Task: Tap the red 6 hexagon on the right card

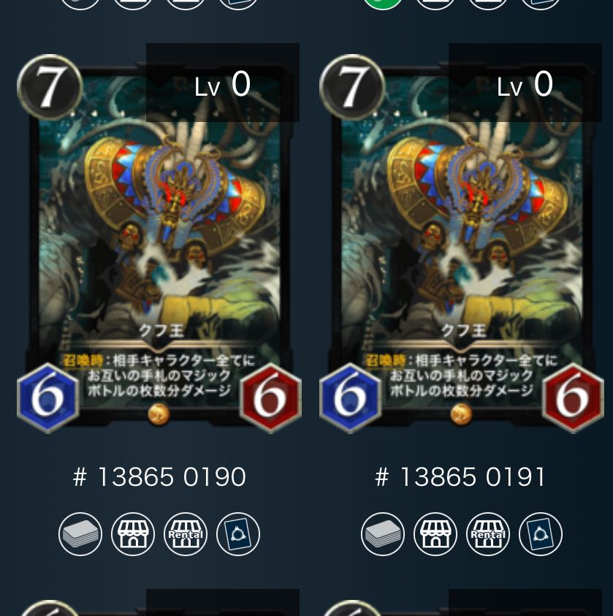Action: [573, 398]
